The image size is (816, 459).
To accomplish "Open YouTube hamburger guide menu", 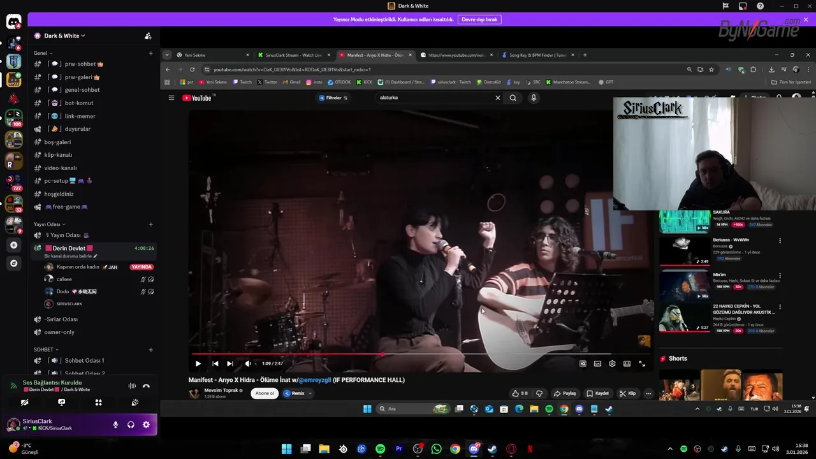I will tap(171, 98).
